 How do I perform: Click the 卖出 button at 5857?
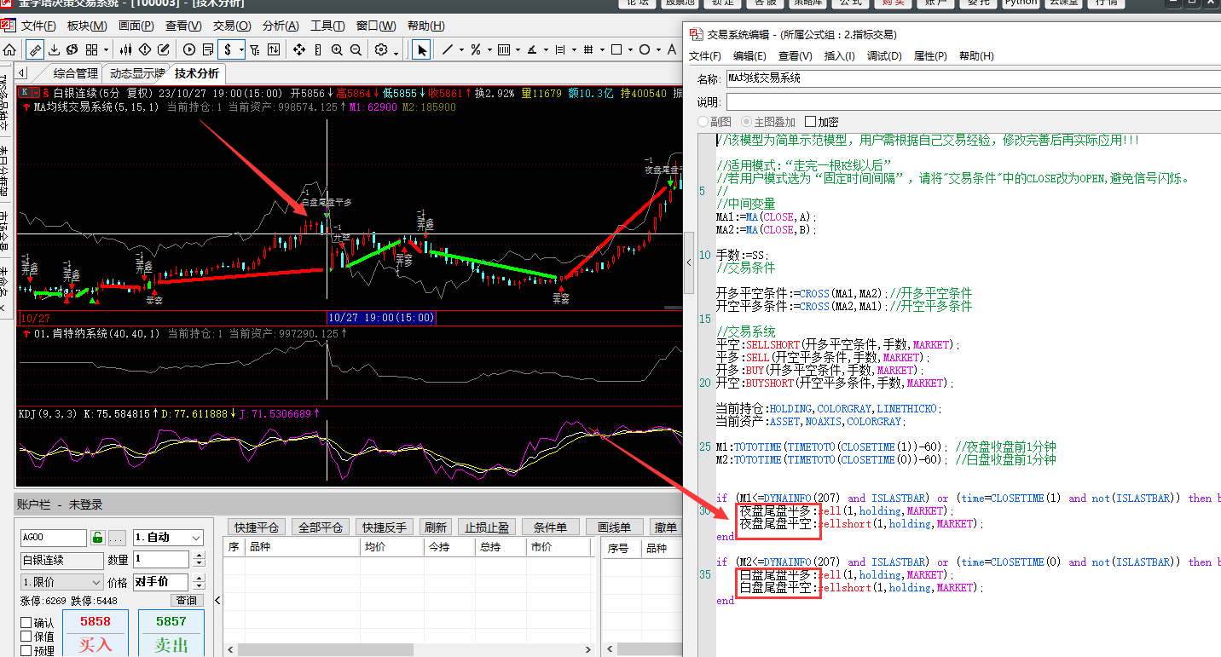pyautogui.click(x=171, y=634)
